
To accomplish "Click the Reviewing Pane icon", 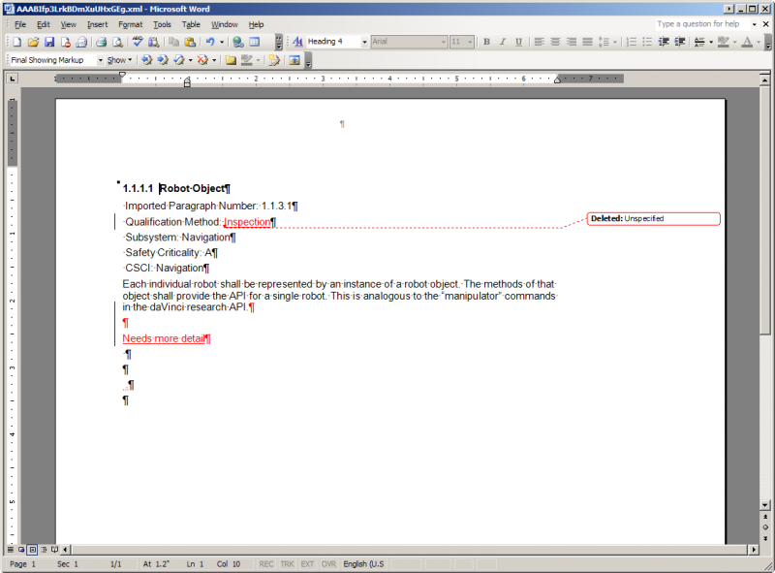I will point(294,60).
